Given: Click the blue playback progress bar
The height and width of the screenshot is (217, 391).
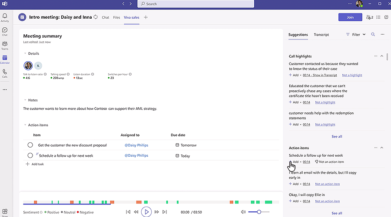Looking at the screenshot, I should tap(67, 204).
